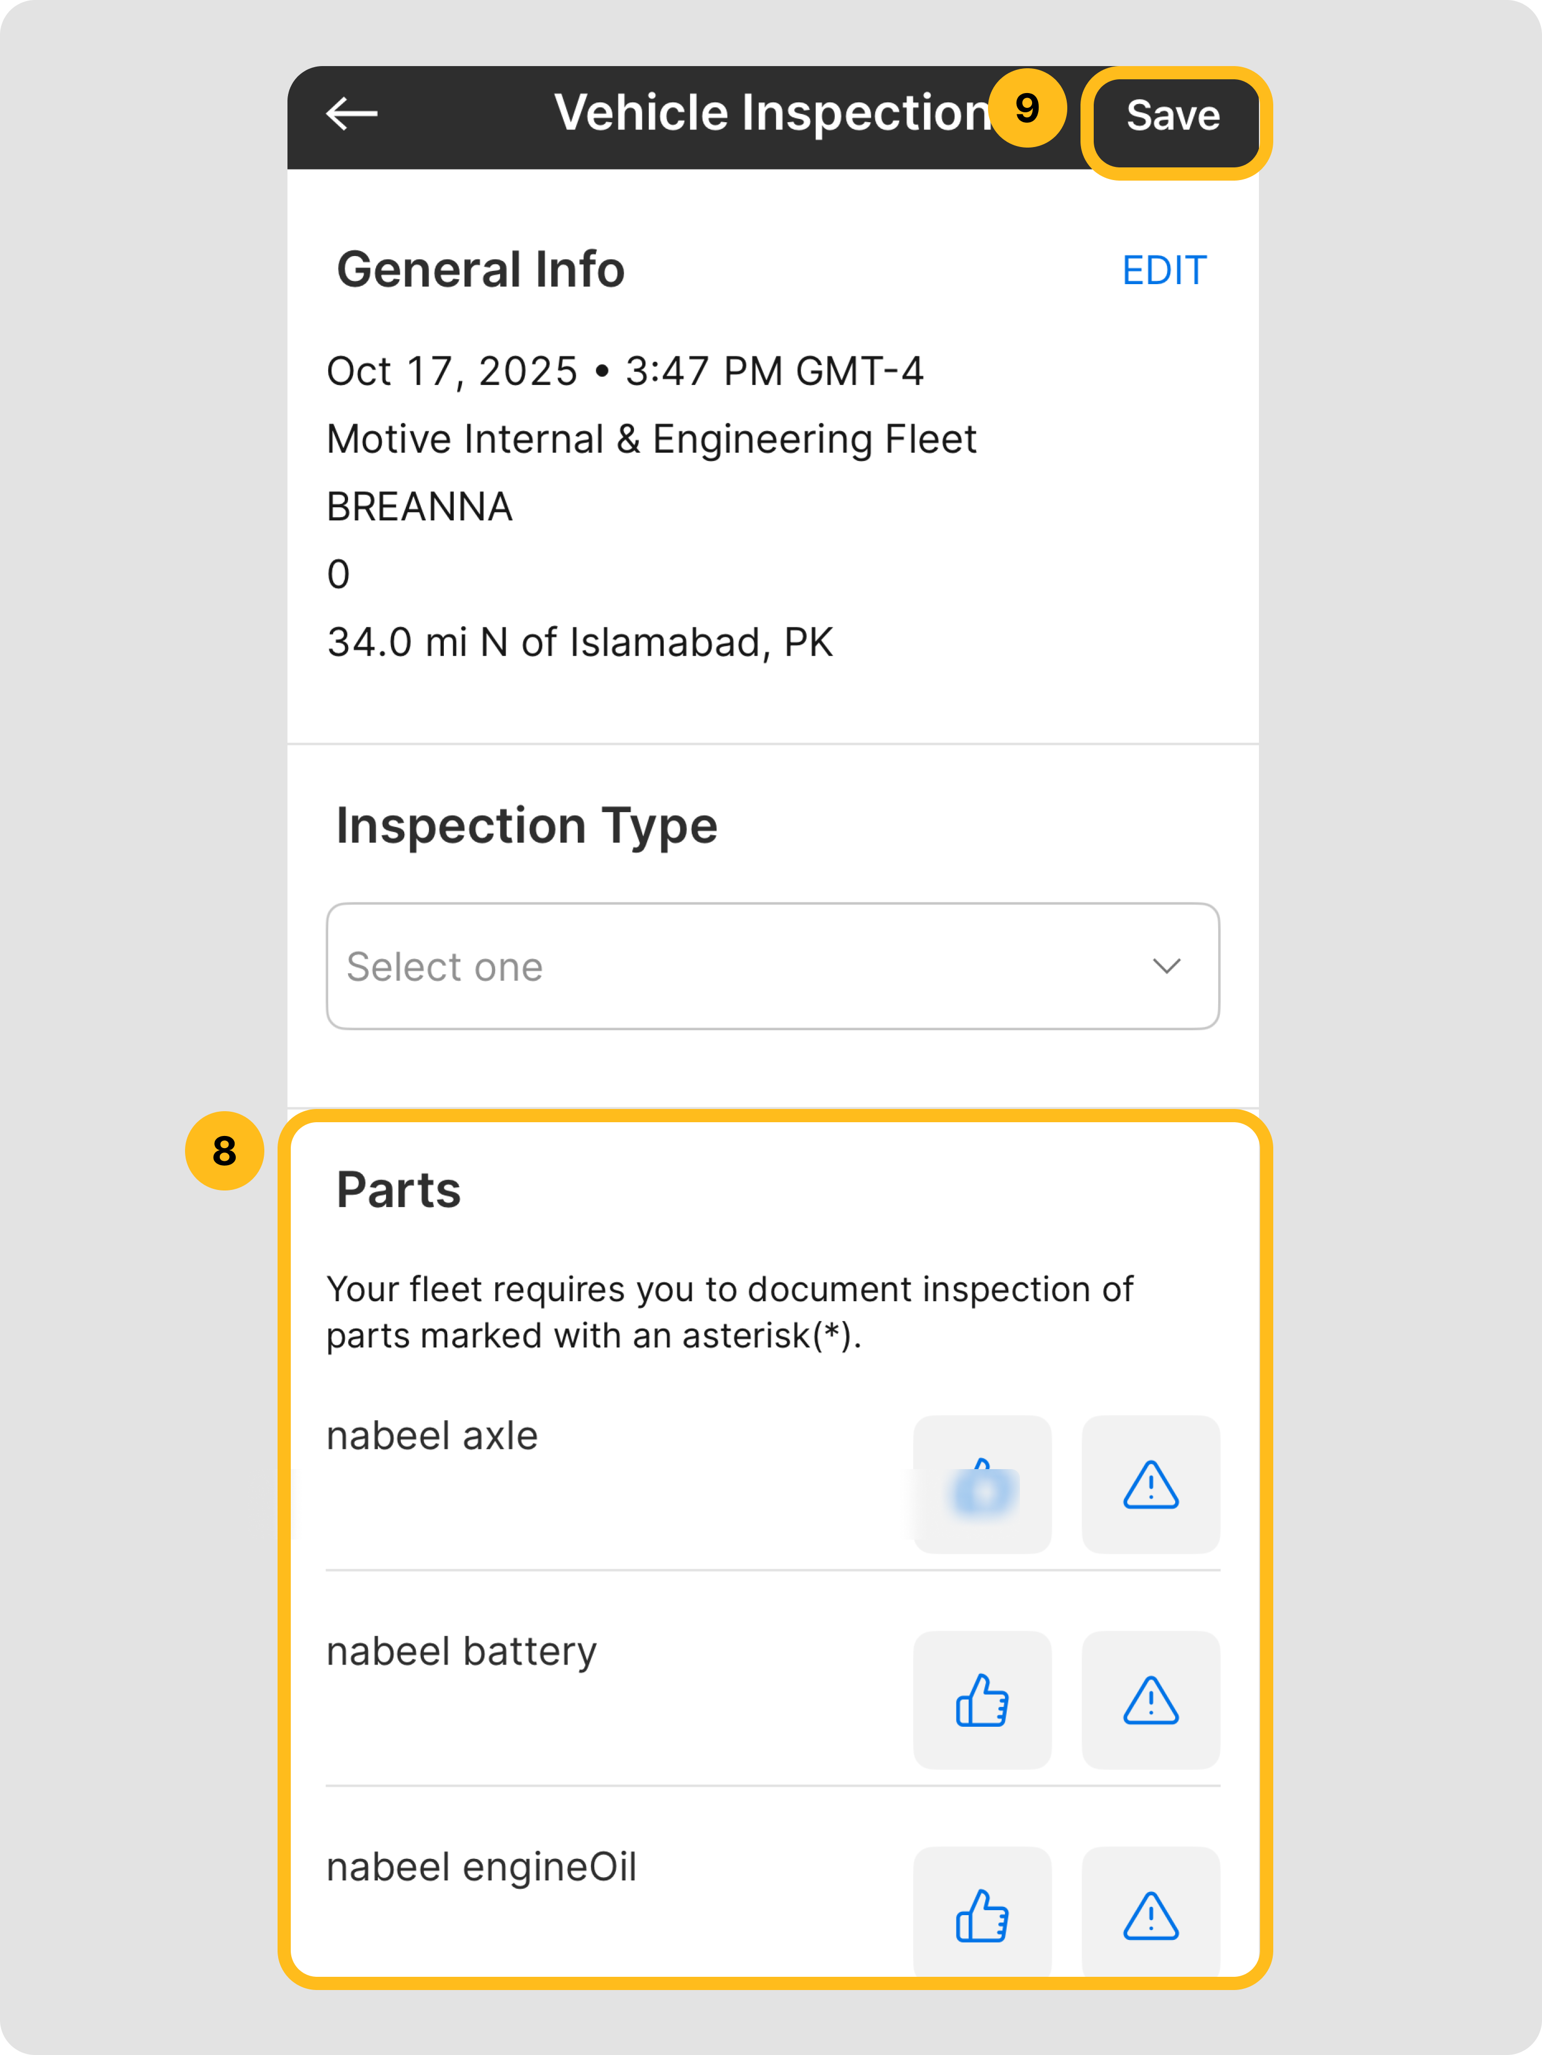Screen dimensions: 1542x2055
Task: Click the Inspection Type section heading
Action: (x=526, y=826)
